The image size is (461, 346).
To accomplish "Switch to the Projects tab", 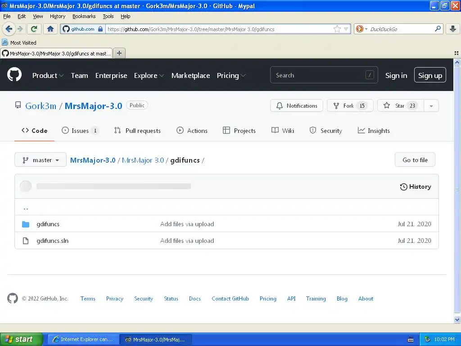I will (239, 131).
